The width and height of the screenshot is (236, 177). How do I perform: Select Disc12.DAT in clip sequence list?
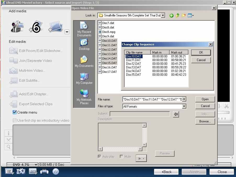coord(133,64)
